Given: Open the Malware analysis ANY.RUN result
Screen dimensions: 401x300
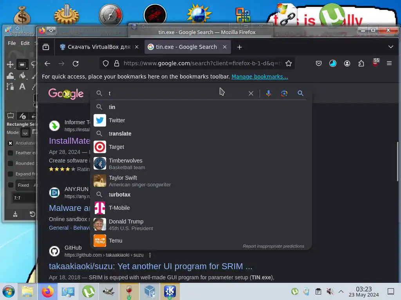Looking at the screenshot, I should [x=70, y=208].
